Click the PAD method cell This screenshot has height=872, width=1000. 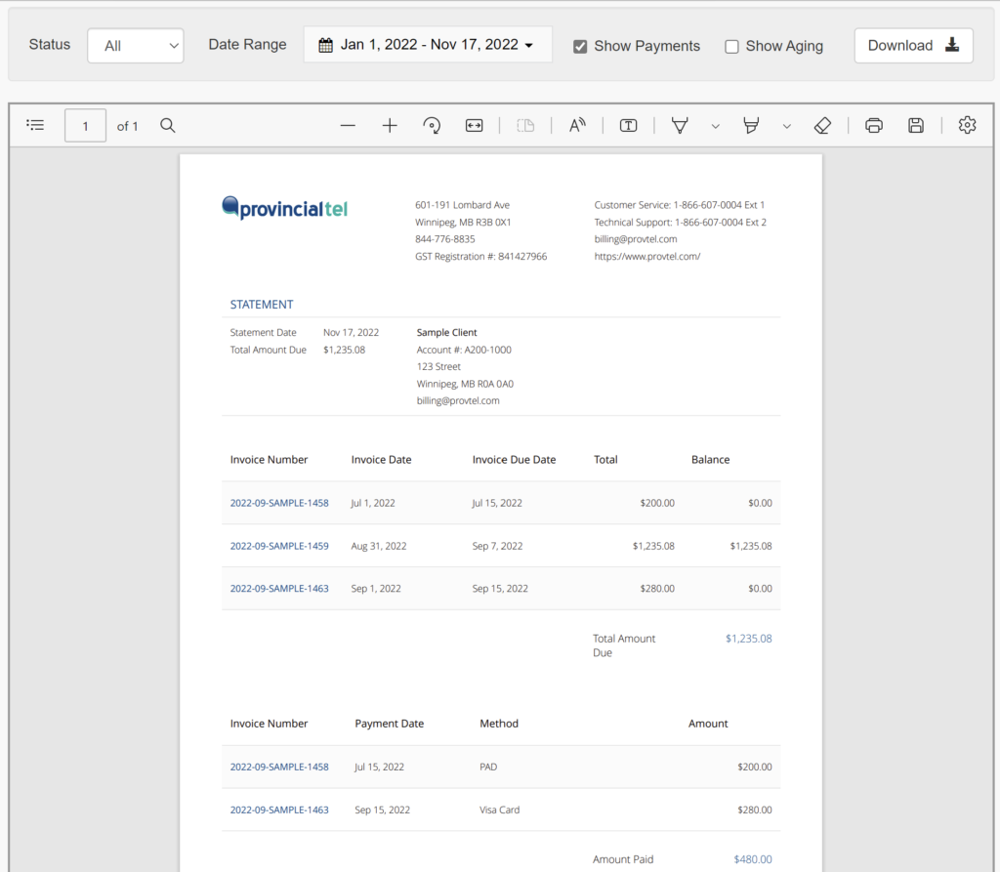488,767
